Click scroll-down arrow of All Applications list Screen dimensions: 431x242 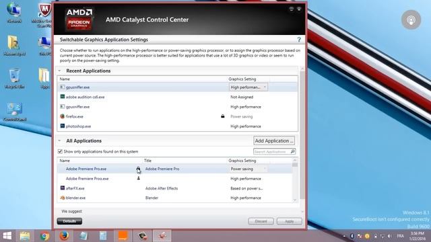[x=295, y=200]
